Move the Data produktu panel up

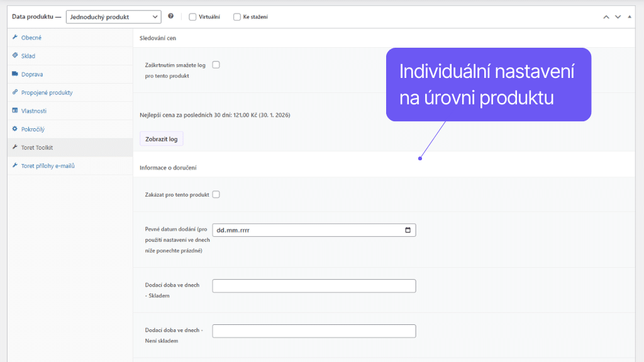click(606, 17)
